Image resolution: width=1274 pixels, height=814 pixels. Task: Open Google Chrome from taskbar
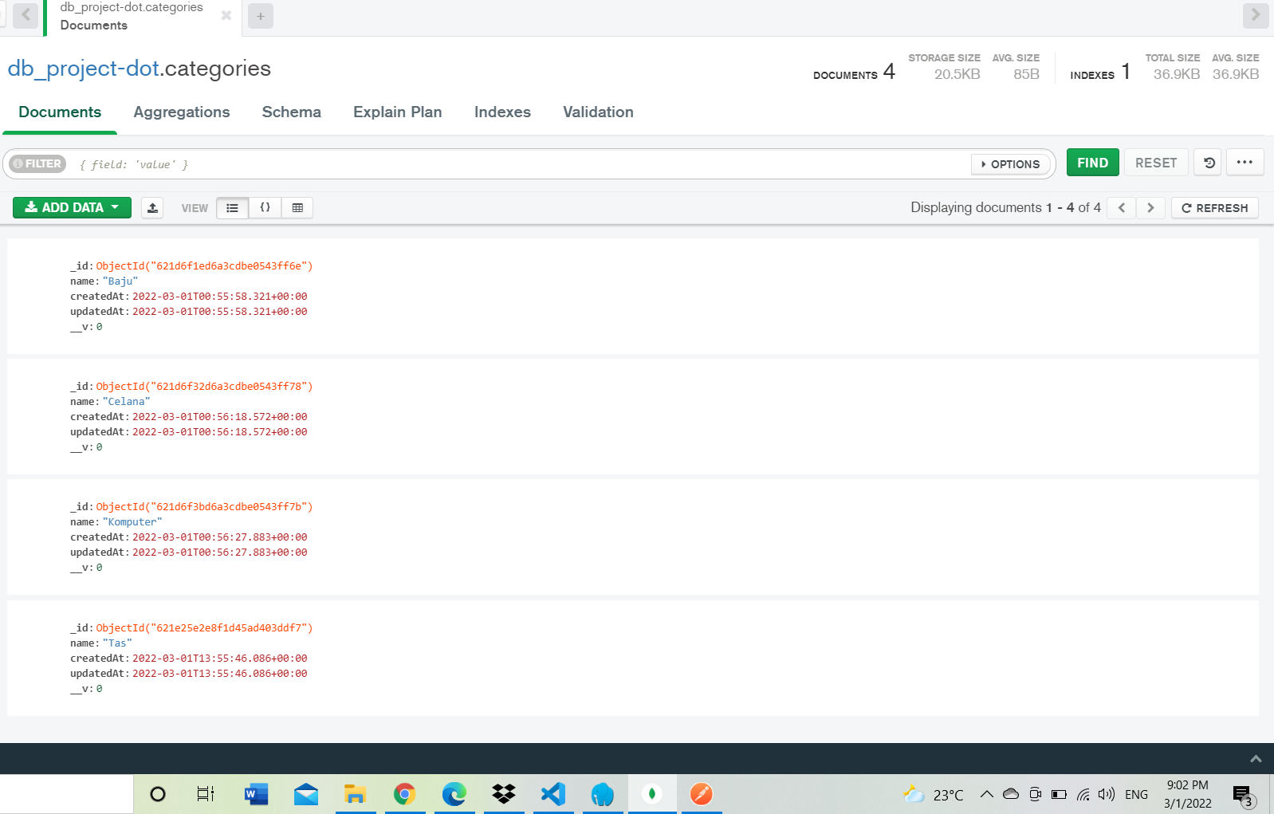coord(405,794)
